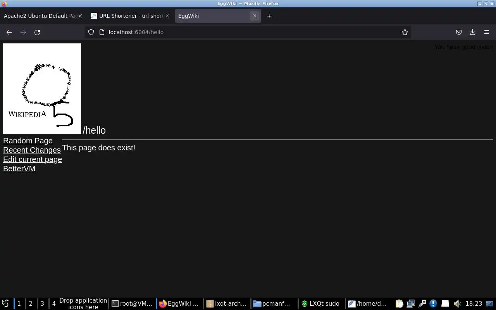The height and width of the screenshot is (310, 496).
Task: Bookmark this page with the star icon
Action: coord(405,32)
